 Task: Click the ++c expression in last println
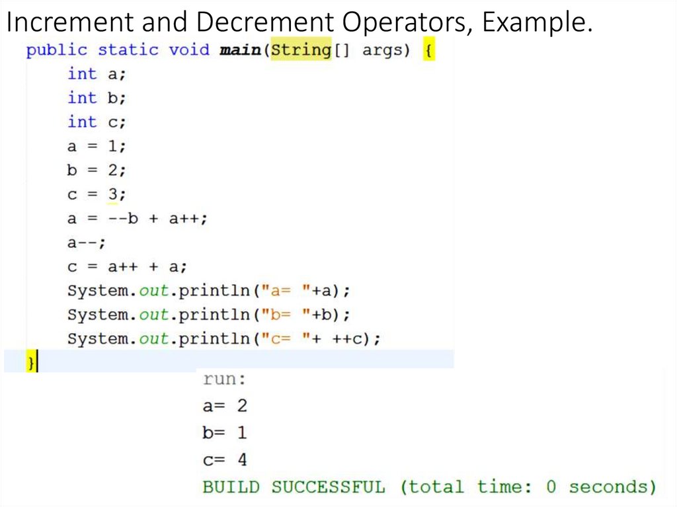(348, 338)
